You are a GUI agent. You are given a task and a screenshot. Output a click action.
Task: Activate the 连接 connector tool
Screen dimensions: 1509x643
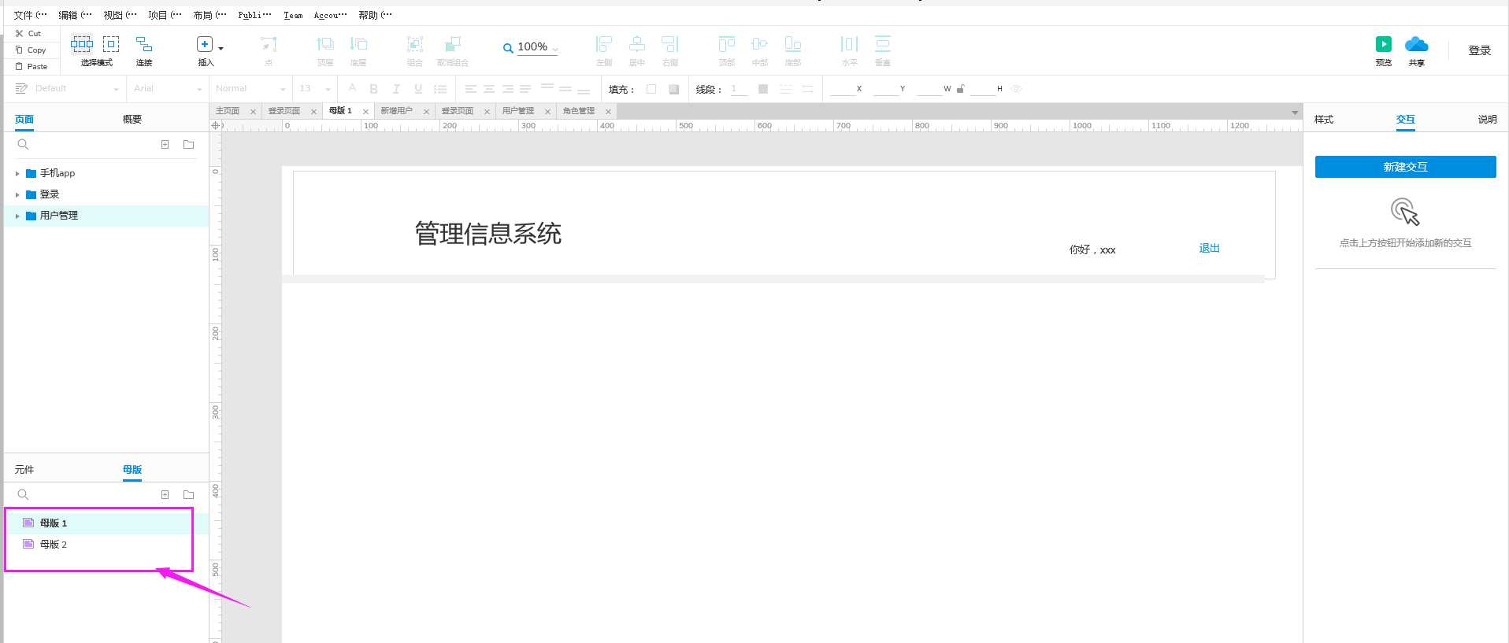pyautogui.click(x=143, y=44)
